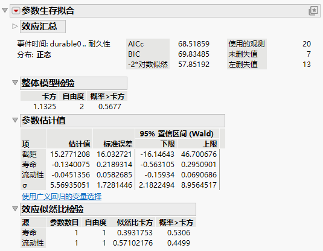Select 寿命 estimate -0.1340075
The image size is (323, 251).
(x=71, y=165)
